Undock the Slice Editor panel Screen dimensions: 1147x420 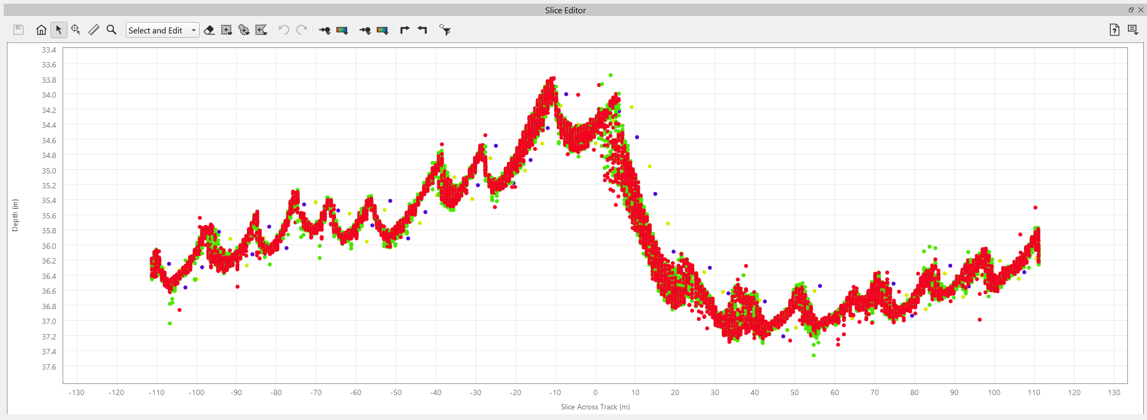1131,10
